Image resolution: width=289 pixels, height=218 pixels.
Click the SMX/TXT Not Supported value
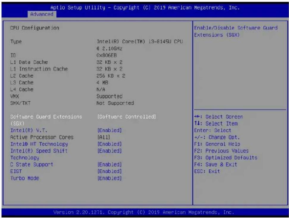coord(115,103)
